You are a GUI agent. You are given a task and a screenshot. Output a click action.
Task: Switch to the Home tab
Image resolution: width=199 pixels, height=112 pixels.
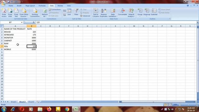point(11,6)
